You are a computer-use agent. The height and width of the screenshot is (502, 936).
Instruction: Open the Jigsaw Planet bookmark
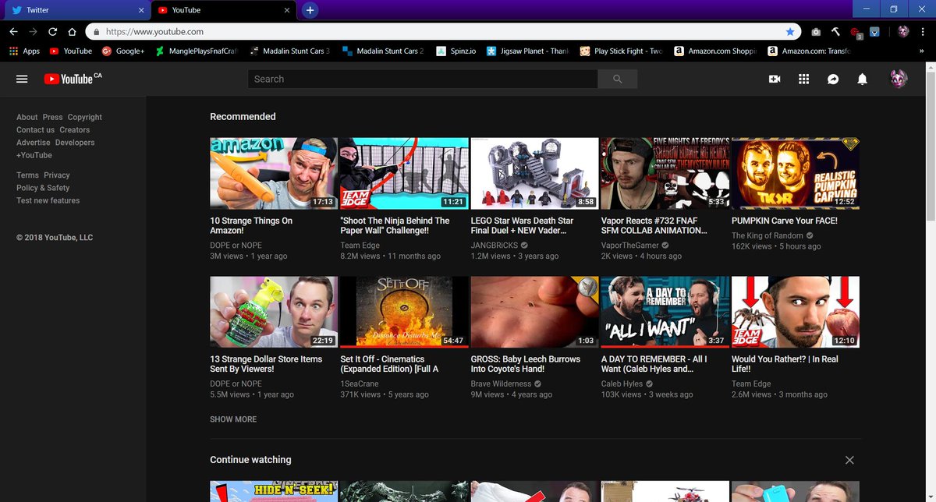(x=528, y=51)
